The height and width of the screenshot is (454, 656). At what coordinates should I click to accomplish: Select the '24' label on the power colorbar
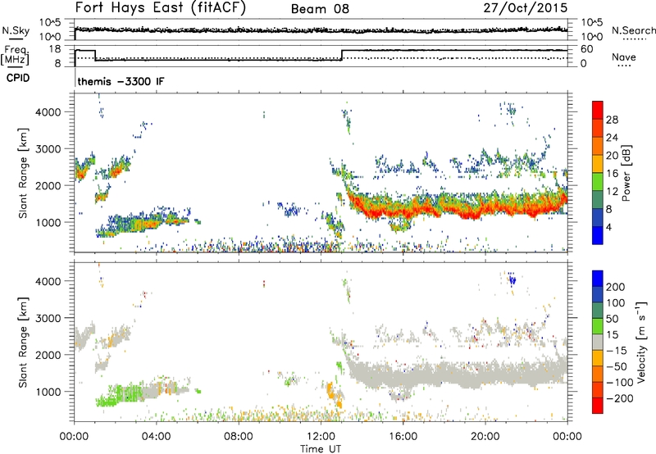point(612,138)
